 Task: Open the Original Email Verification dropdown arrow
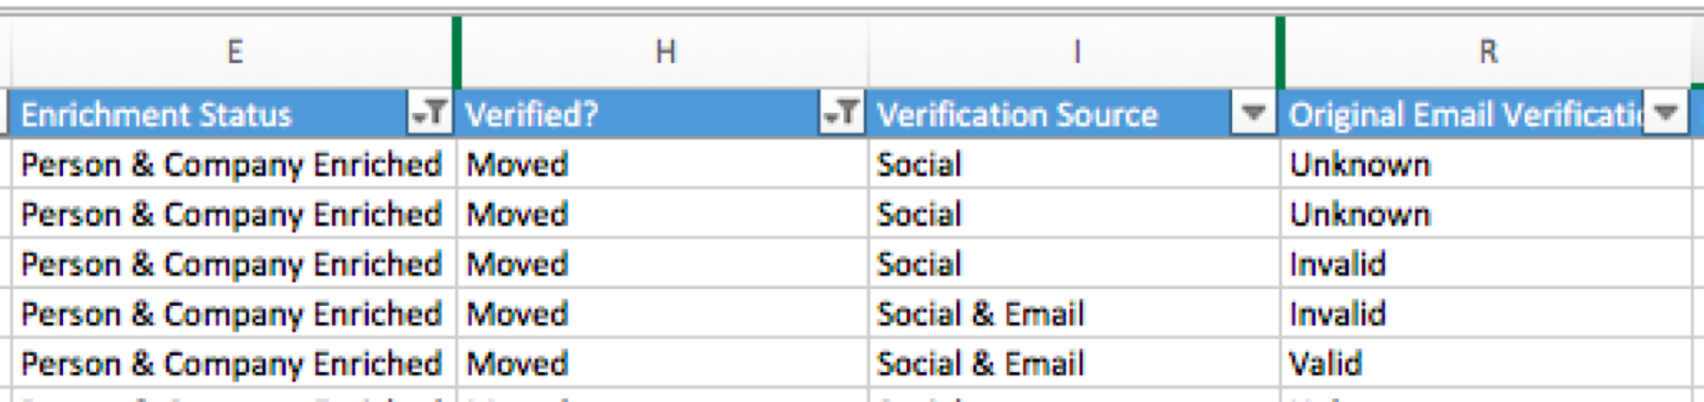(x=1666, y=114)
